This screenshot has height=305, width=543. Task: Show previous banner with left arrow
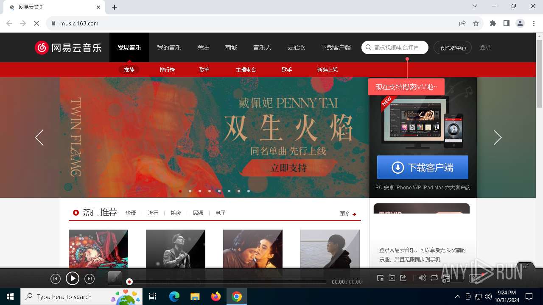(x=39, y=137)
